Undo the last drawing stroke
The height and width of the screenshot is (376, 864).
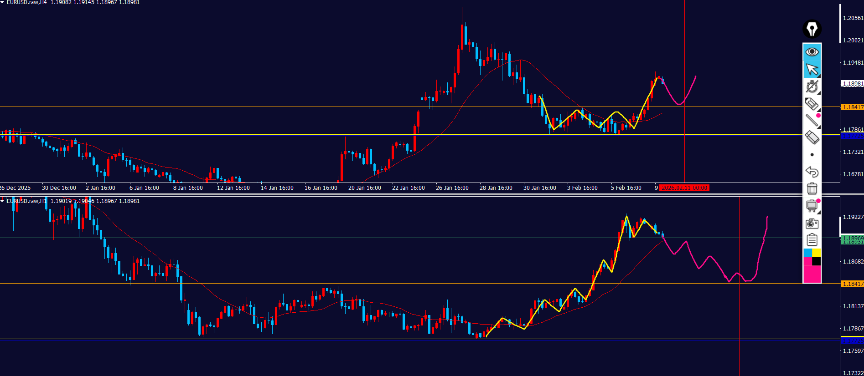tap(812, 172)
